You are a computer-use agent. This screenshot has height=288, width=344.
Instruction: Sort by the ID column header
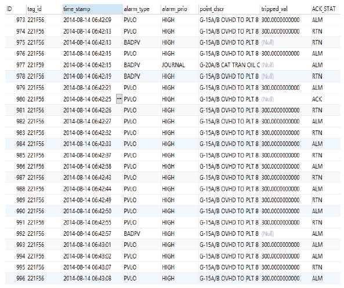16,9
